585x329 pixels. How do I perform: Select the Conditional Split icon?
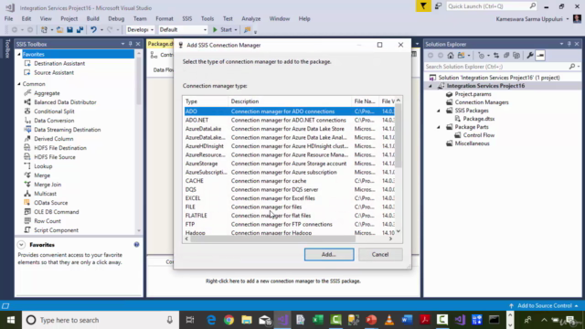(x=27, y=111)
